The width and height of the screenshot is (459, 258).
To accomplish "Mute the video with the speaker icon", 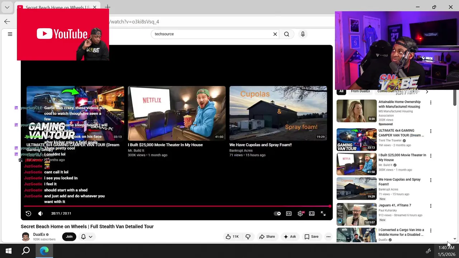I will pyautogui.click(x=41, y=214).
